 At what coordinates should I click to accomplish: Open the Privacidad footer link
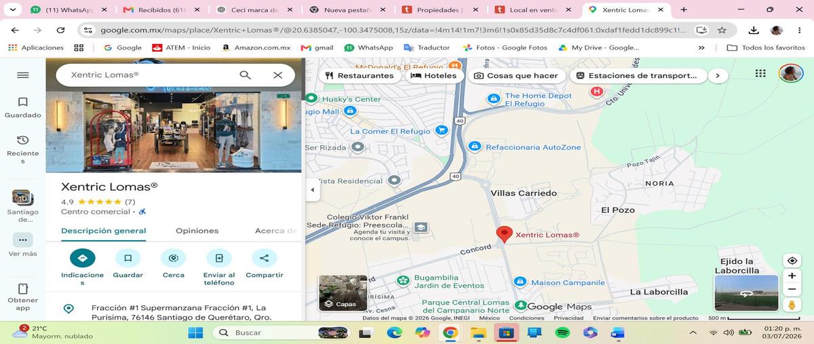(568, 318)
